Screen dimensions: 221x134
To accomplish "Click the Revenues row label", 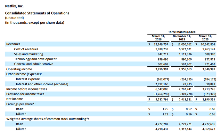I will pyautogui.click(x=13, y=44).
